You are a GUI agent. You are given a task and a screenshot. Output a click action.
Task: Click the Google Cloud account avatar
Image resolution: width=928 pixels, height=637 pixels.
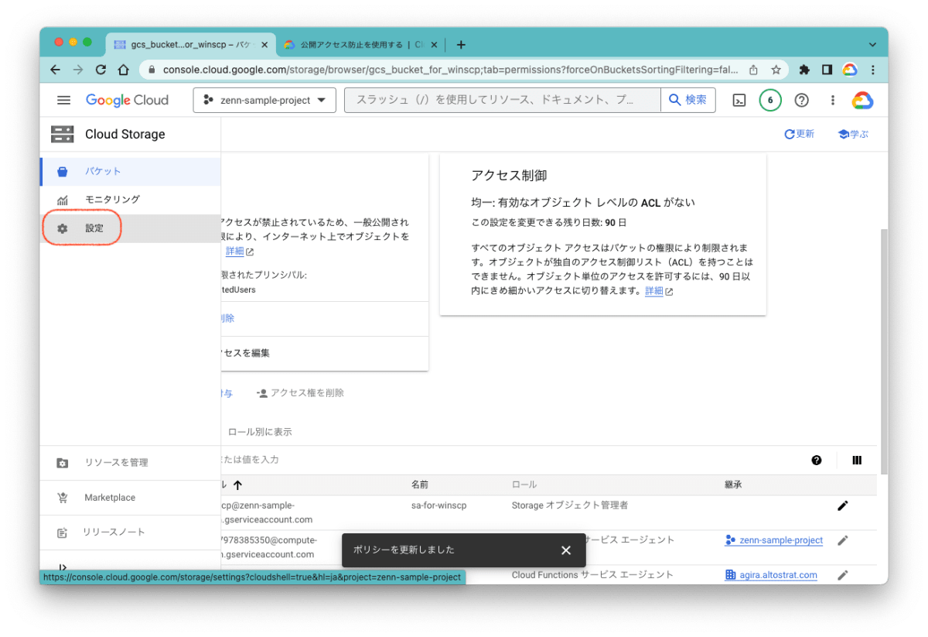tap(862, 101)
